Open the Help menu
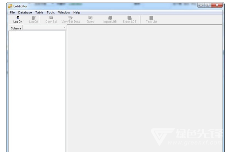Viewport: 229px width, 152px height. tap(77, 12)
